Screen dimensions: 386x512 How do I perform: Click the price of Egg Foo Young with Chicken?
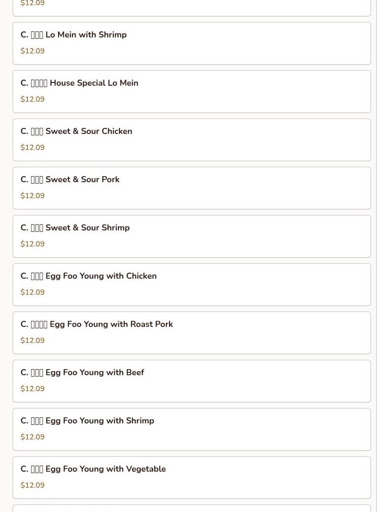[x=33, y=292]
